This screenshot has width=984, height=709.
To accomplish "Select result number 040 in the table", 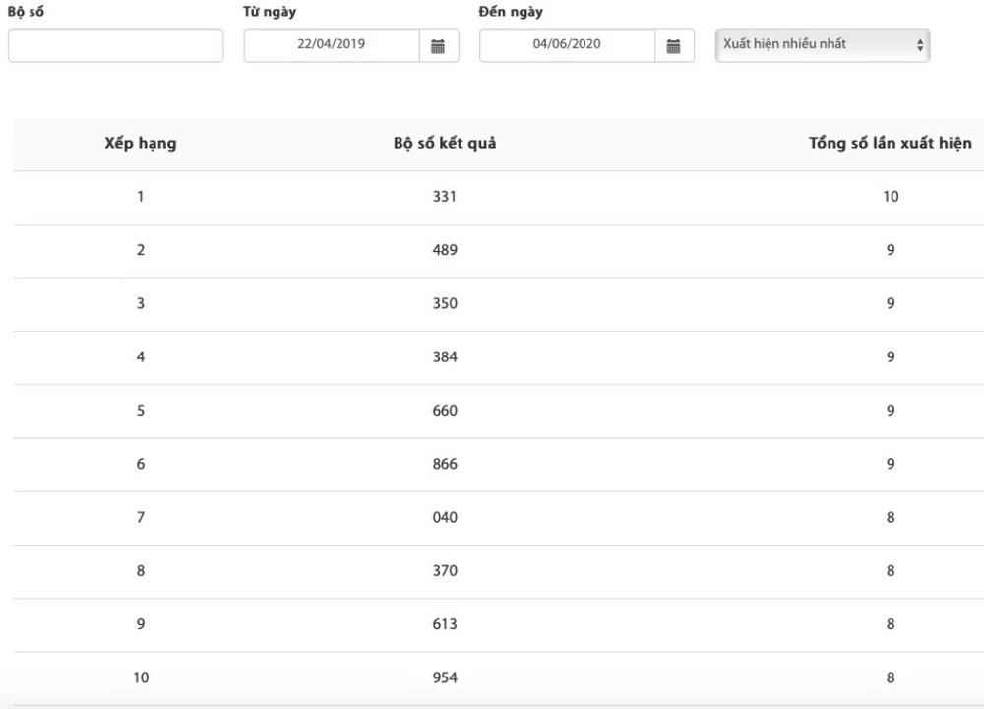I will [445, 517].
